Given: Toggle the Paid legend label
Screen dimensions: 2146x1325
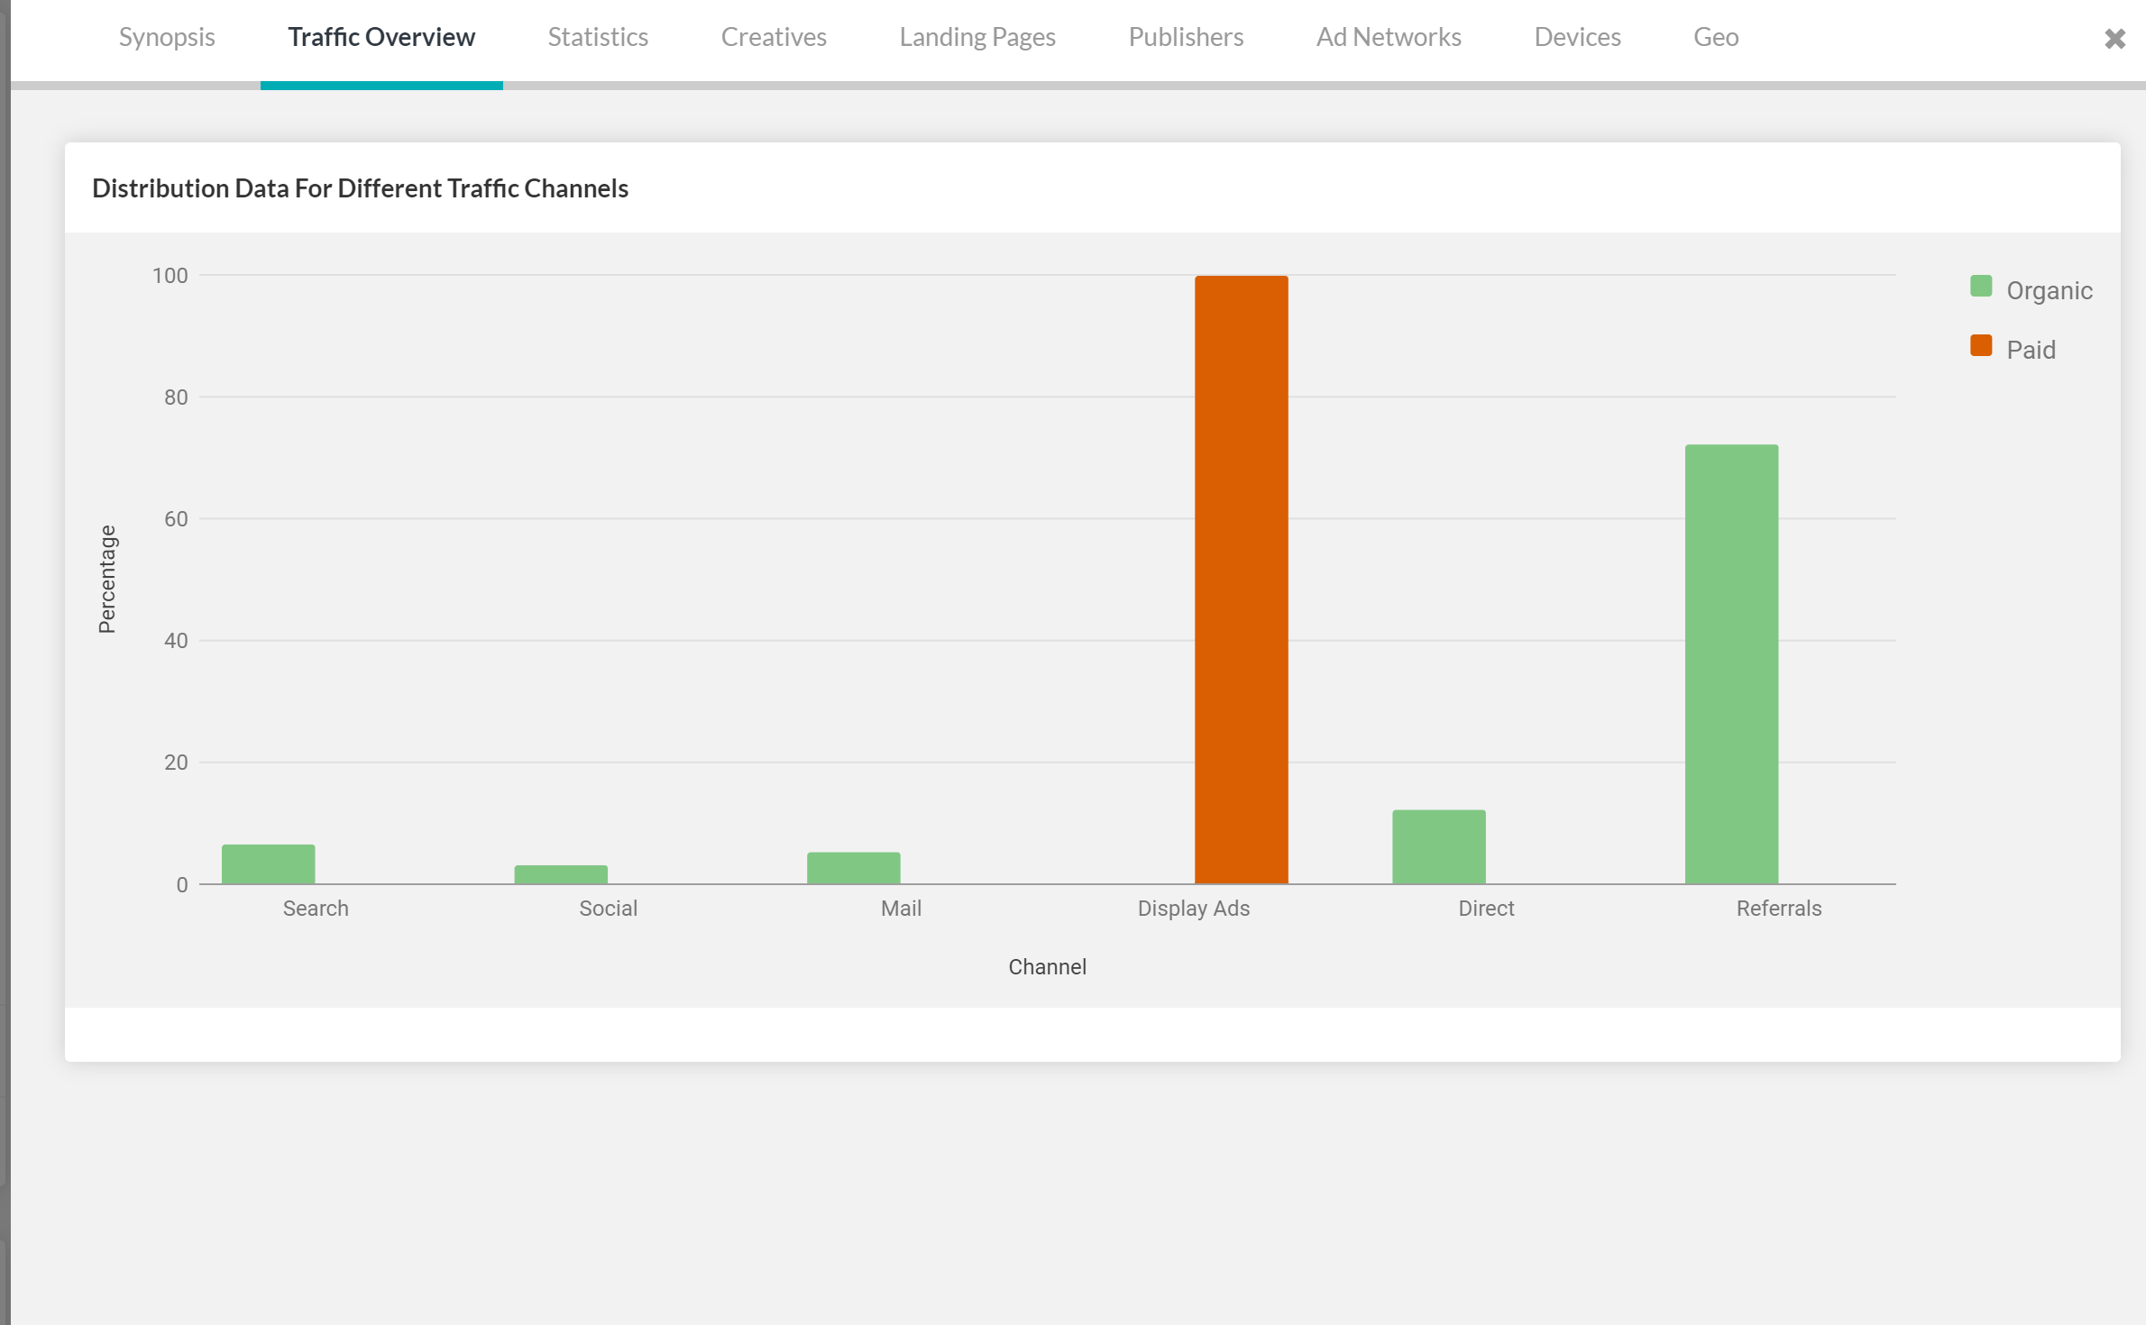Looking at the screenshot, I should pyautogui.click(x=2031, y=350).
